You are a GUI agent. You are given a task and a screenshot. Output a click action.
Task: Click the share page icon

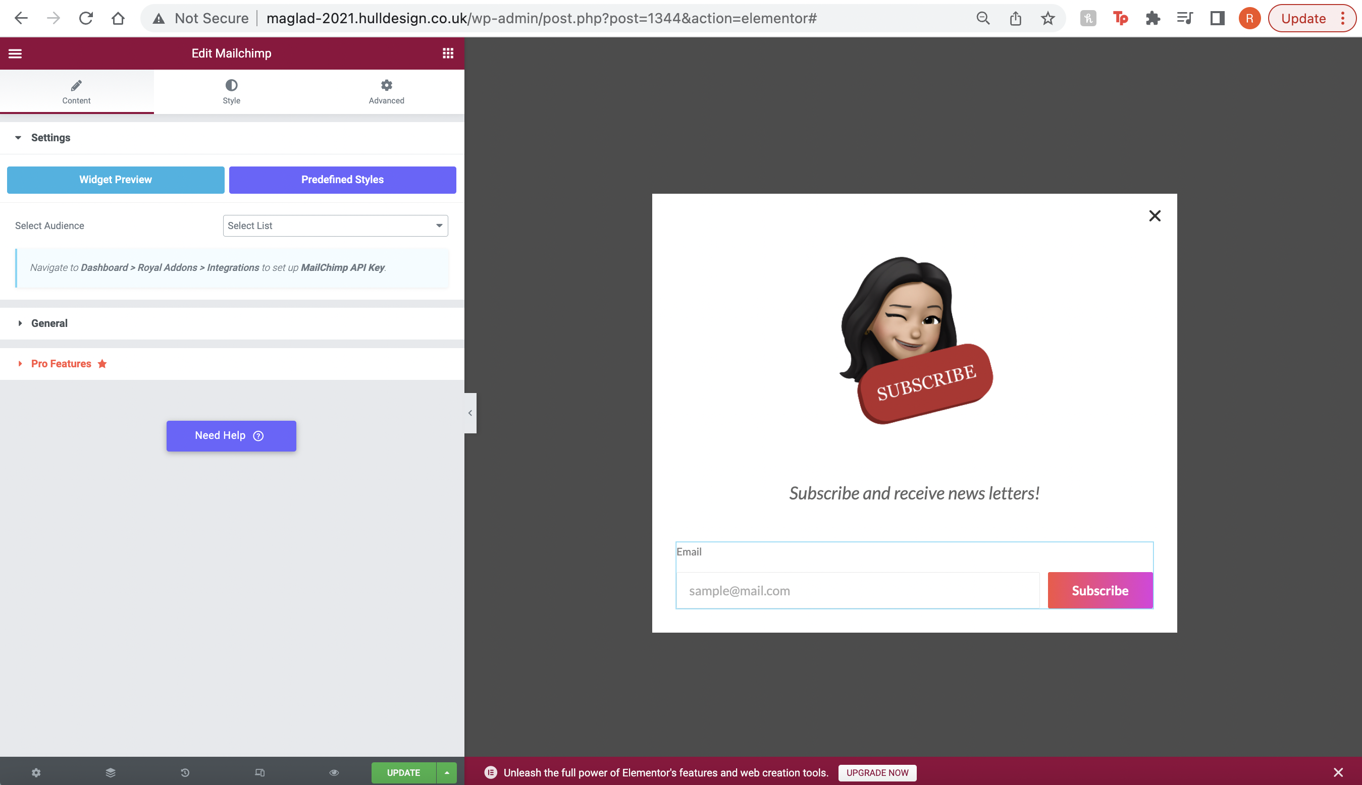1015,18
